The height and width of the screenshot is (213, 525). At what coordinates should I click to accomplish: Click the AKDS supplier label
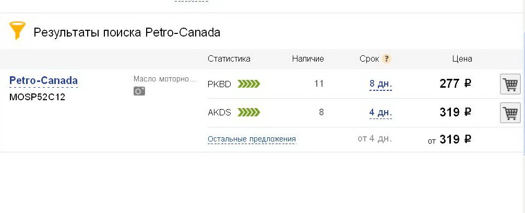[219, 113]
